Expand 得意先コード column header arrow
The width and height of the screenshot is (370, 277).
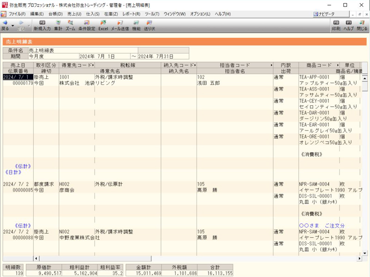tap(93, 65)
